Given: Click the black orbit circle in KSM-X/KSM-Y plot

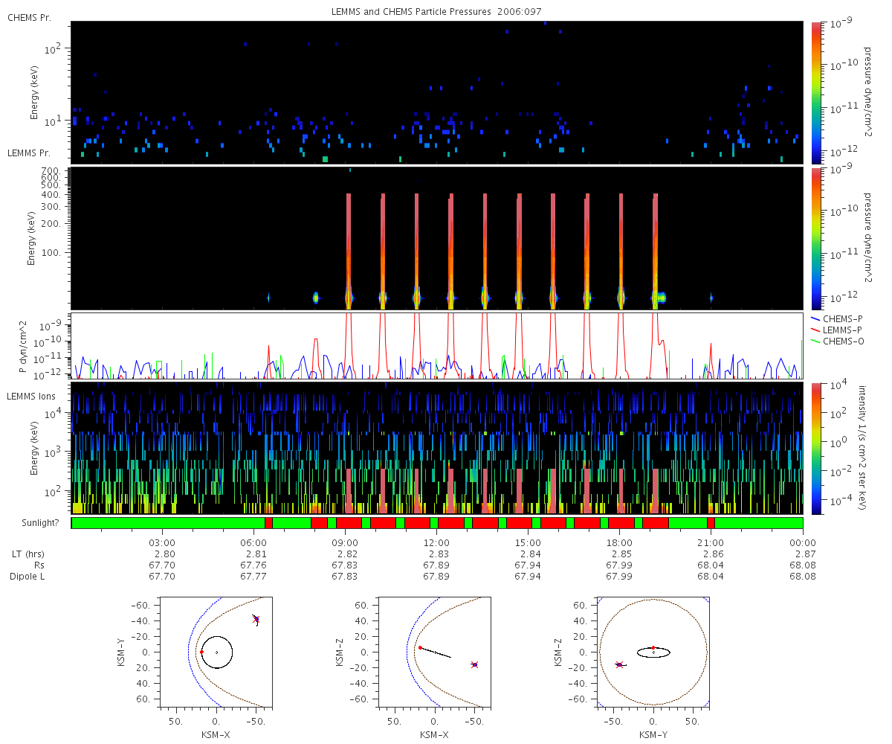Looking at the screenshot, I should 216,652.
